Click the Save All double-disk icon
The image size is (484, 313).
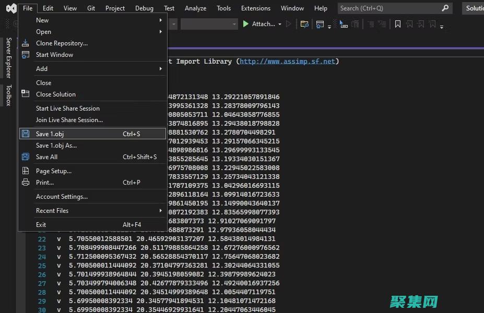click(x=25, y=157)
